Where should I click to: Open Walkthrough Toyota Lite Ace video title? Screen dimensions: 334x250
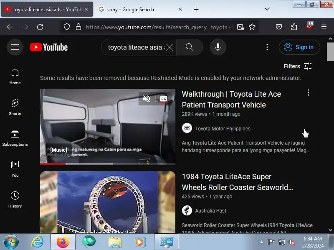(x=231, y=99)
